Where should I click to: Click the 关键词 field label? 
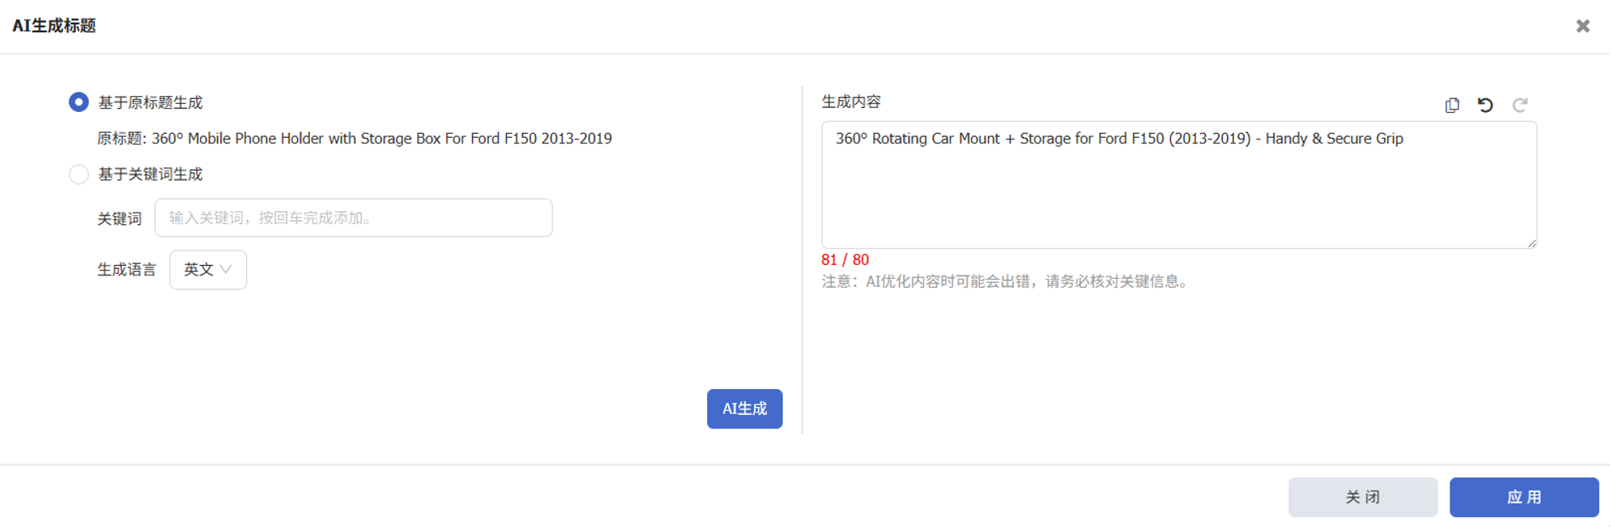pos(119,218)
